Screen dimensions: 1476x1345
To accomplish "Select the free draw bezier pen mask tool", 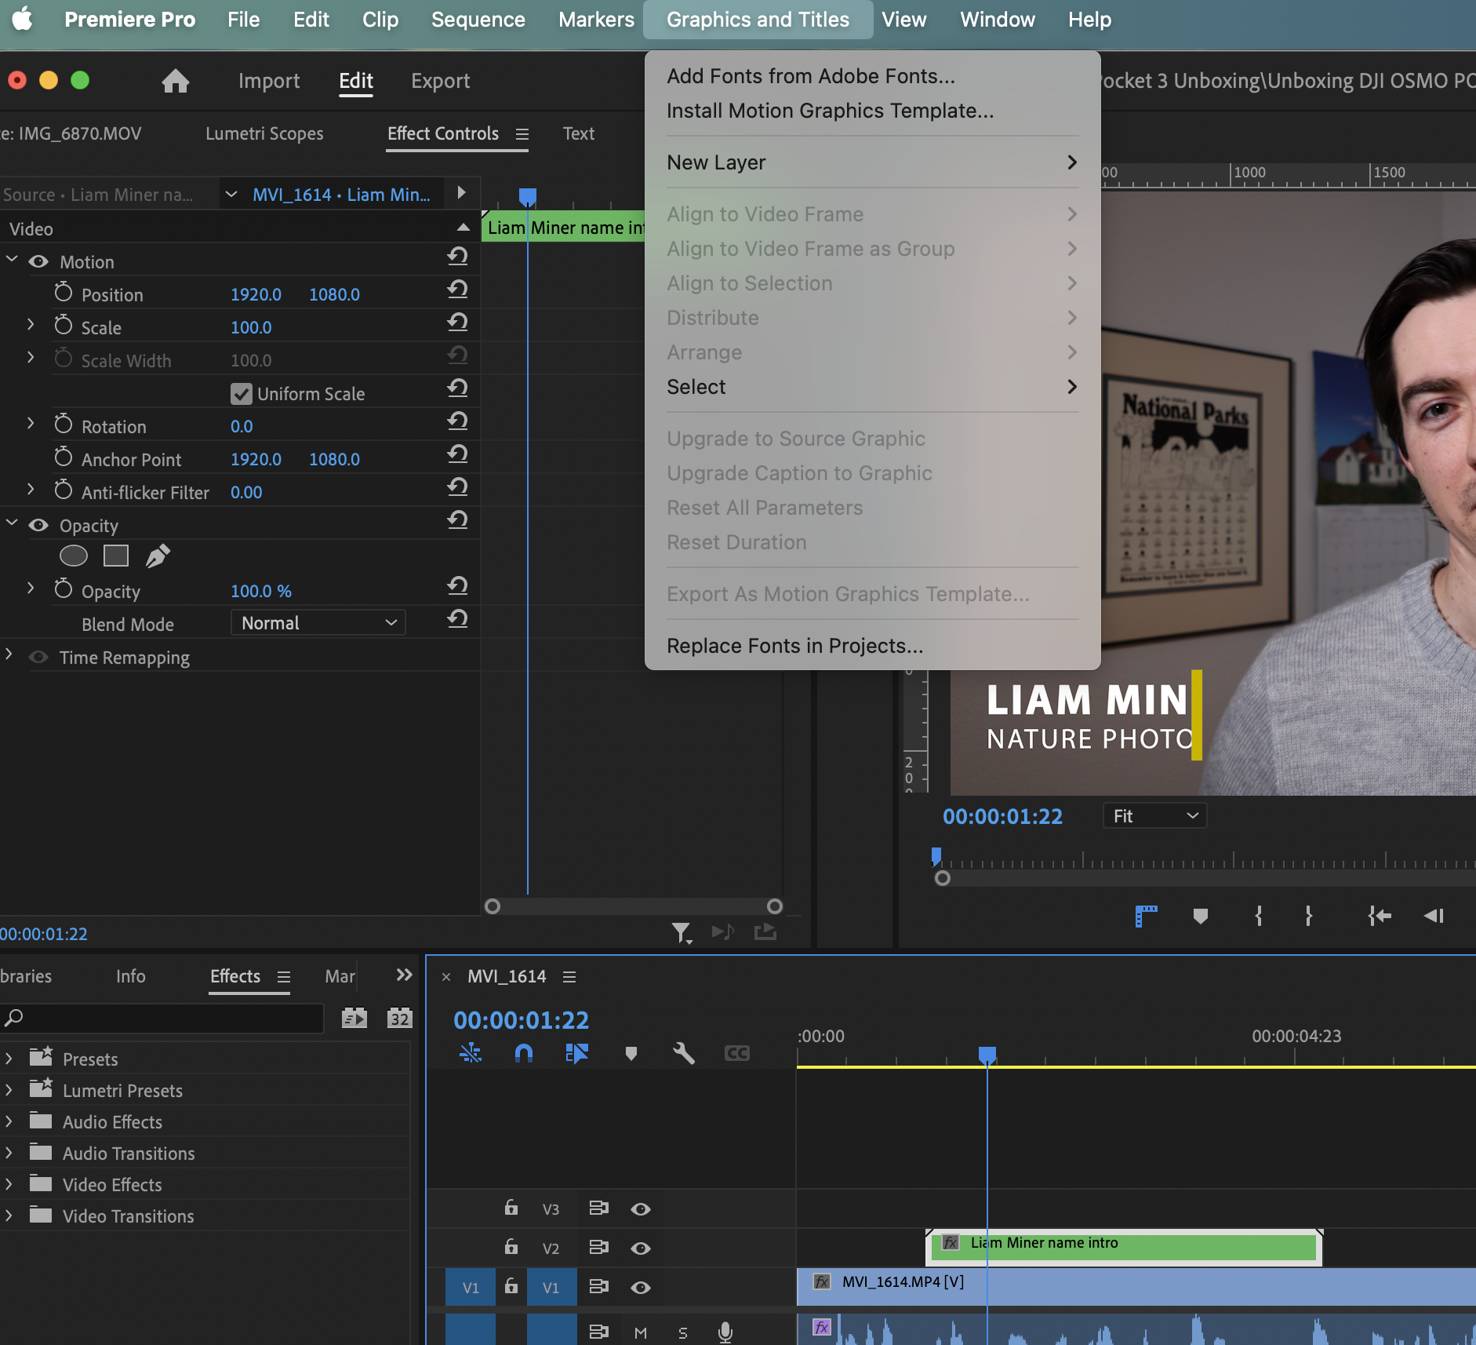I will pos(158,556).
